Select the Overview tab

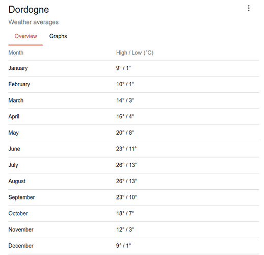25,36
